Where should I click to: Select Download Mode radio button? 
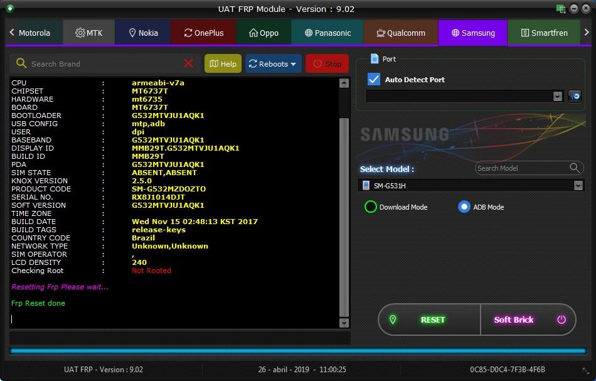point(371,207)
